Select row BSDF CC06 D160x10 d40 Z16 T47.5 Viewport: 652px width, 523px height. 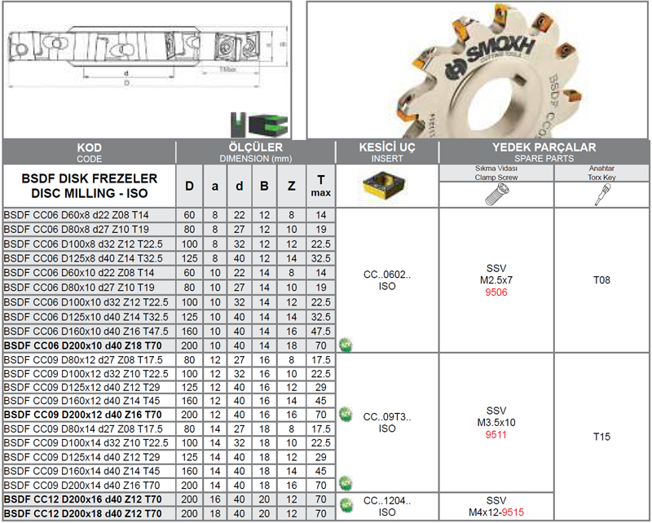click(x=169, y=332)
